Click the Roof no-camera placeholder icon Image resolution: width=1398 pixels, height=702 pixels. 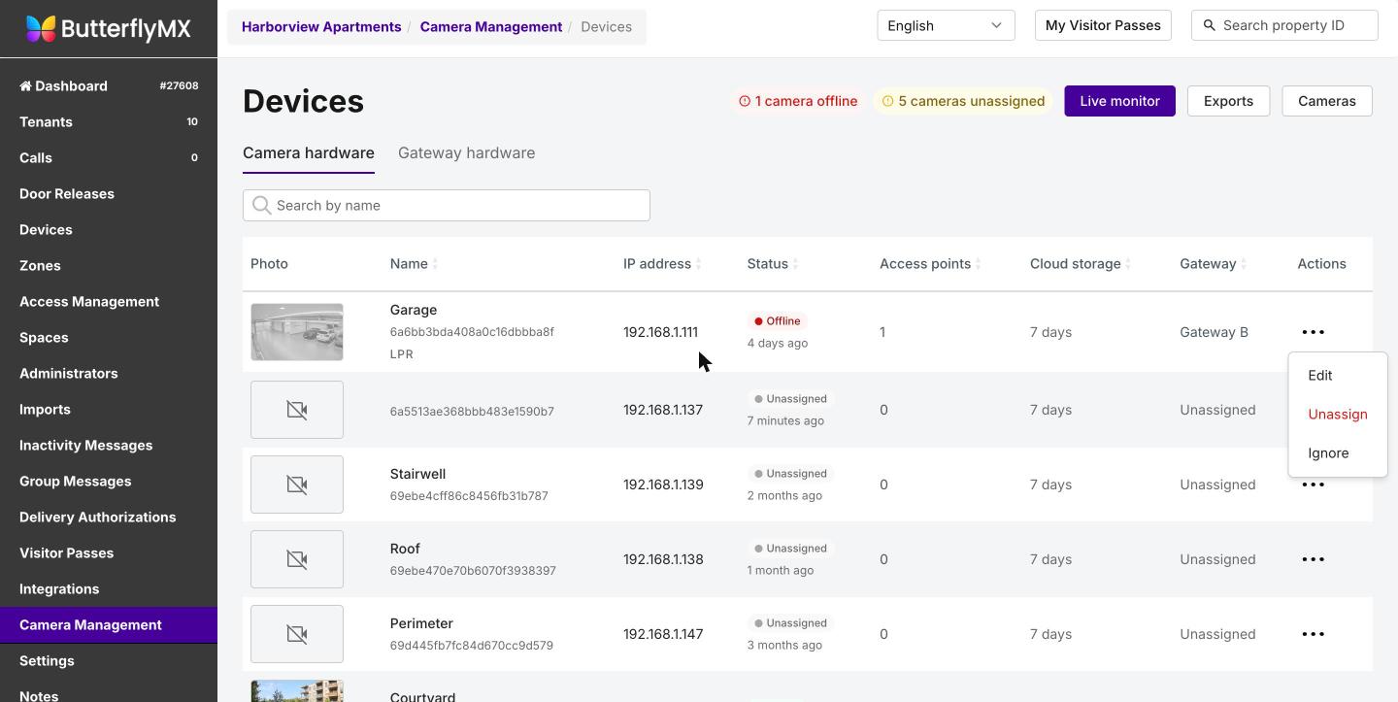click(x=297, y=559)
